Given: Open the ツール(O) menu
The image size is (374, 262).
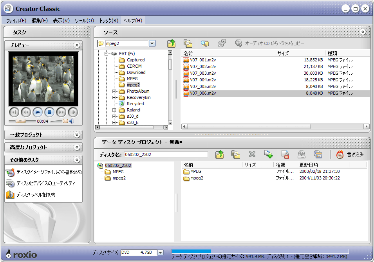Looking at the screenshot, I should pyautogui.click(x=85, y=21).
